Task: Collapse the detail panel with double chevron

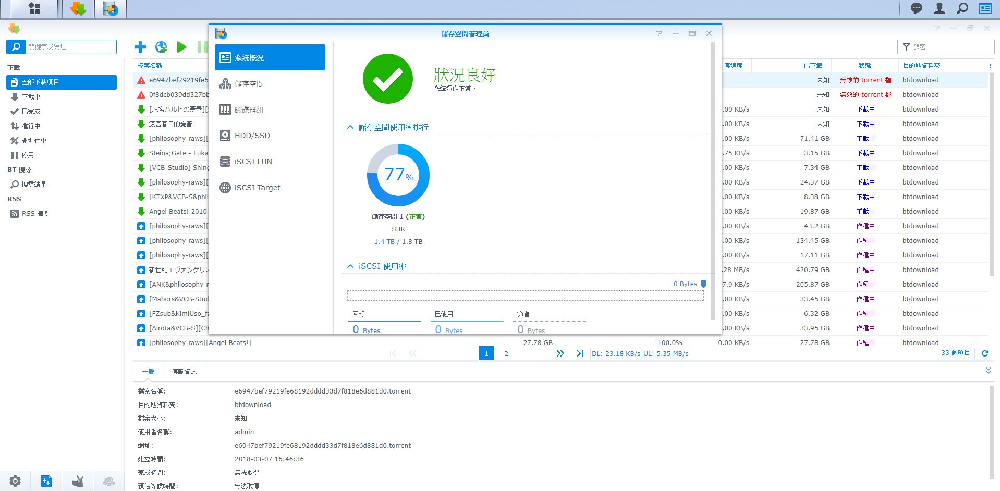Action: pyautogui.click(x=988, y=371)
